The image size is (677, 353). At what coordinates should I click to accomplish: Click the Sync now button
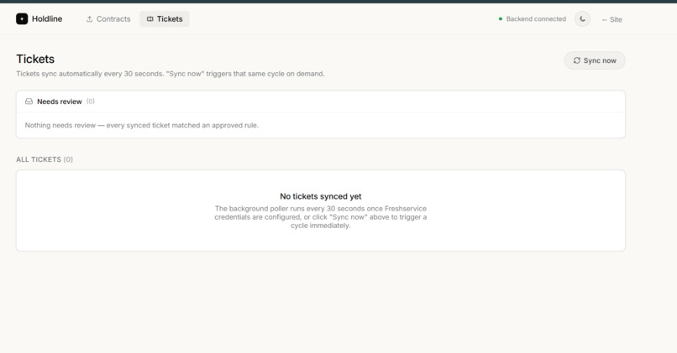point(595,60)
